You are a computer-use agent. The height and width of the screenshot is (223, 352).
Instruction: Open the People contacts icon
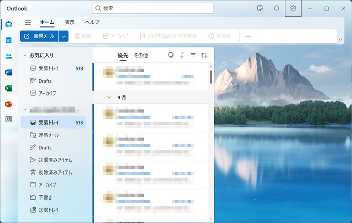click(x=9, y=56)
